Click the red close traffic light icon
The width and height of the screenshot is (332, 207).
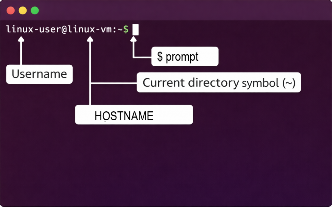(11, 10)
